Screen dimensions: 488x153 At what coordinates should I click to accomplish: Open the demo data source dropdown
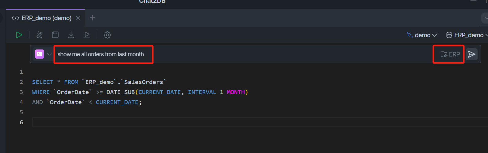tap(422, 35)
